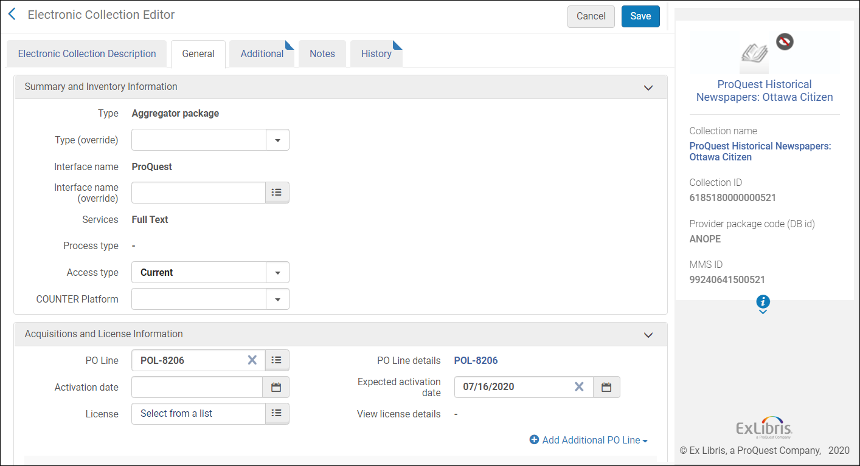Open the Activation date calendar picker
This screenshot has width=860, height=466.
click(x=276, y=387)
